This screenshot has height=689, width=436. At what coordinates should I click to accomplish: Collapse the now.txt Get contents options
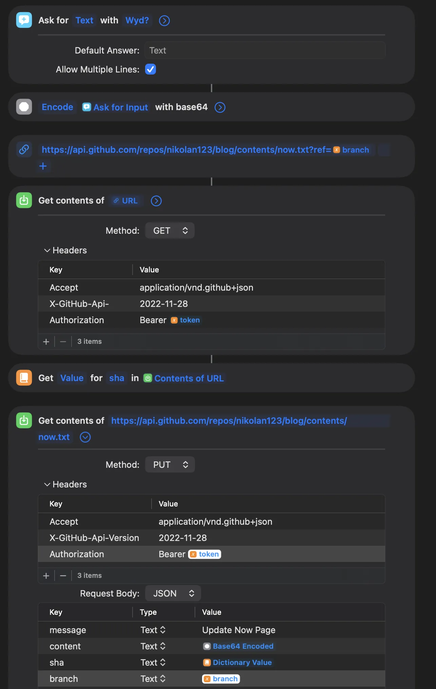pyautogui.click(x=85, y=437)
